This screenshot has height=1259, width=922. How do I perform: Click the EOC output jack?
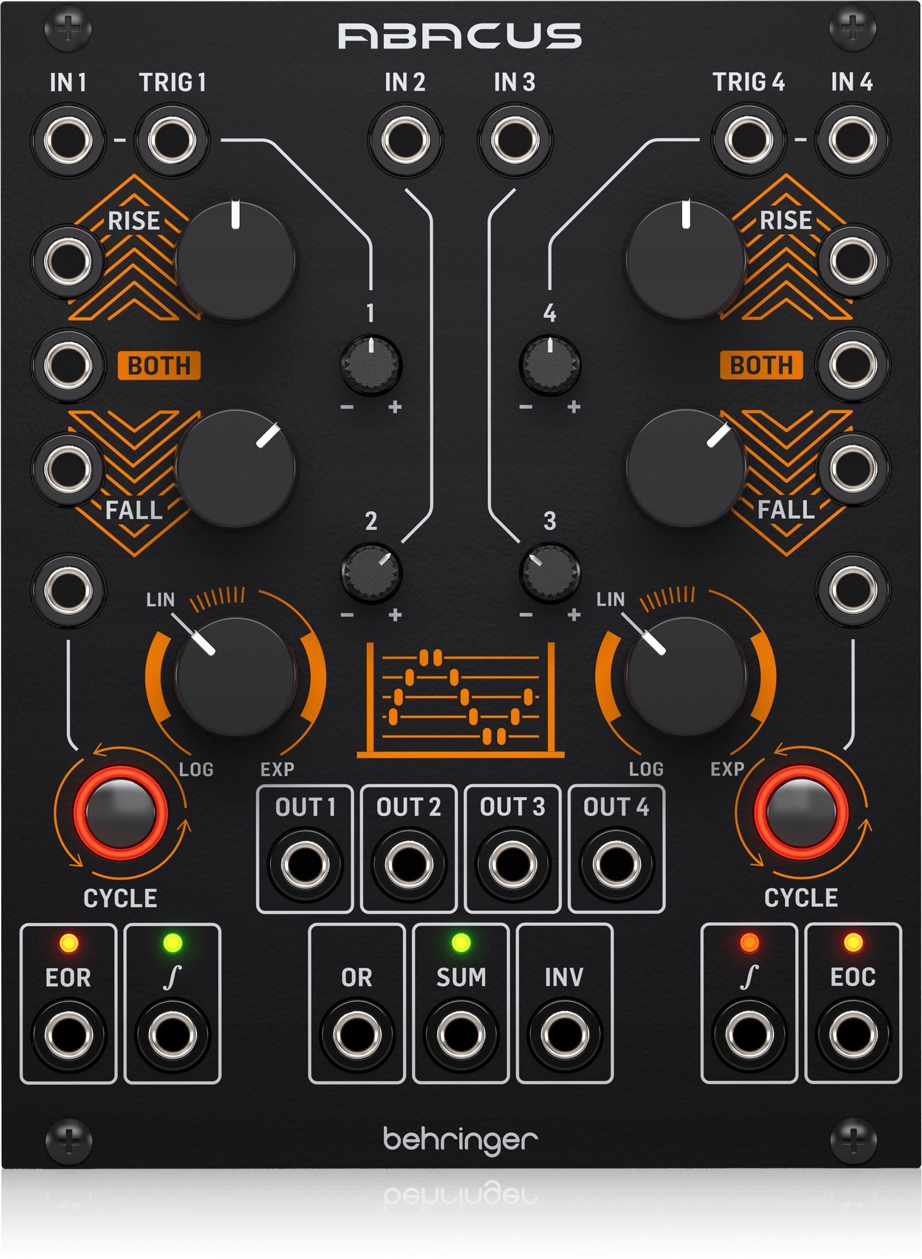(853, 1034)
